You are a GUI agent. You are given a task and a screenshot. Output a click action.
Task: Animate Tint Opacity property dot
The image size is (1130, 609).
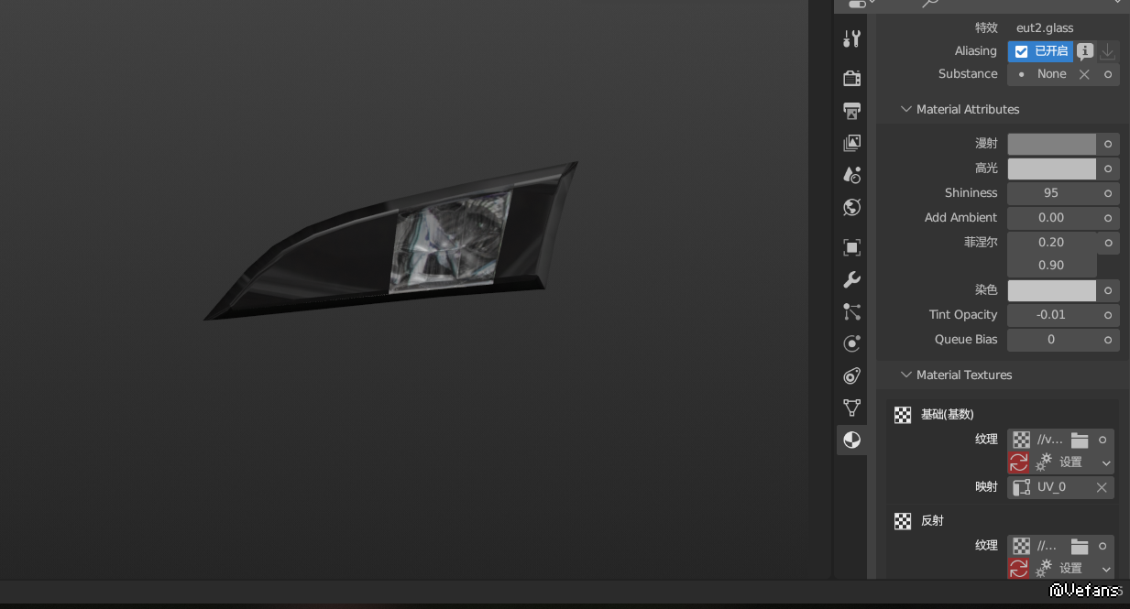(x=1108, y=315)
